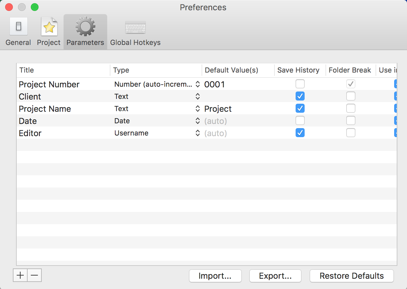The image size is (407, 289).
Task: Click the Import... button
Action: 215,276
